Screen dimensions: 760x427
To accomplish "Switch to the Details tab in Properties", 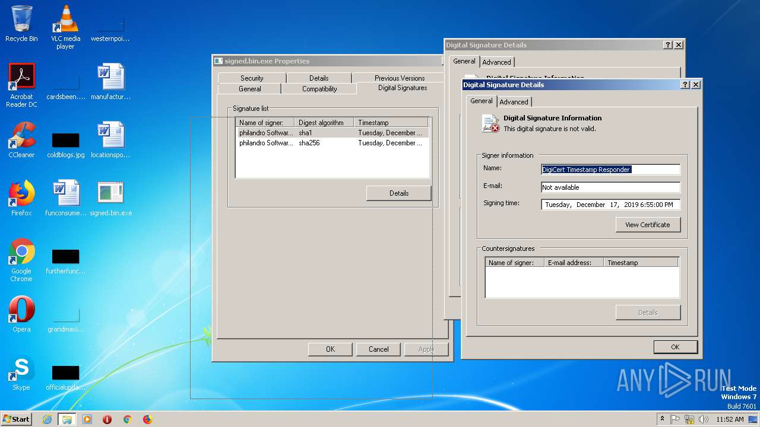I will click(319, 78).
